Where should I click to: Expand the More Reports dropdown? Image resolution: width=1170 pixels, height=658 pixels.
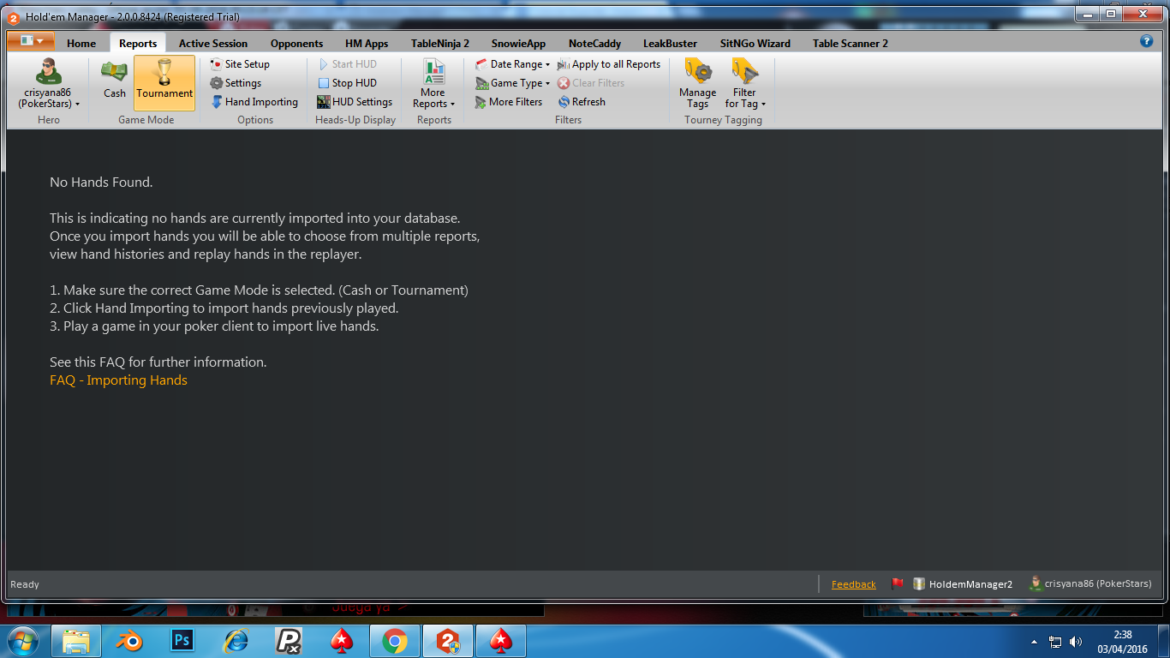click(433, 84)
